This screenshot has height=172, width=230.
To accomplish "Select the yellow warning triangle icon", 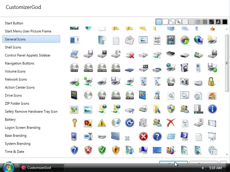I will pos(102,123).
